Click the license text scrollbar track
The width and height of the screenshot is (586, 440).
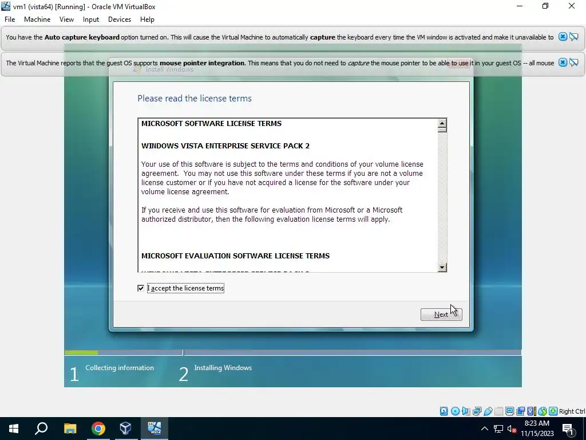coord(442,198)
